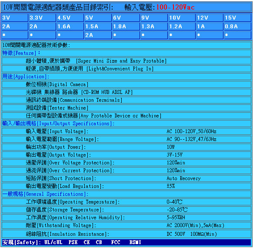
Task: Click the Safety certifications bar
Action: [126, 242]
